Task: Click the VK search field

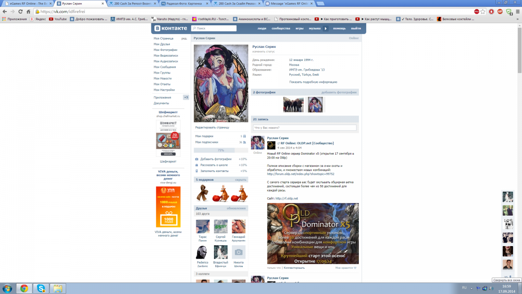Action: [213, 28]
